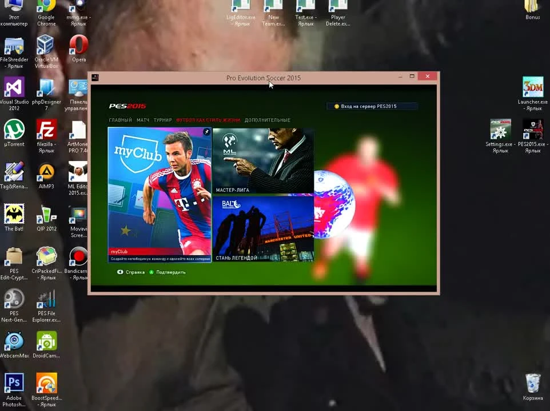The image size is (550, 411).
Task: Open ML Editor 2015.exe icon
Action: [78, 179]
